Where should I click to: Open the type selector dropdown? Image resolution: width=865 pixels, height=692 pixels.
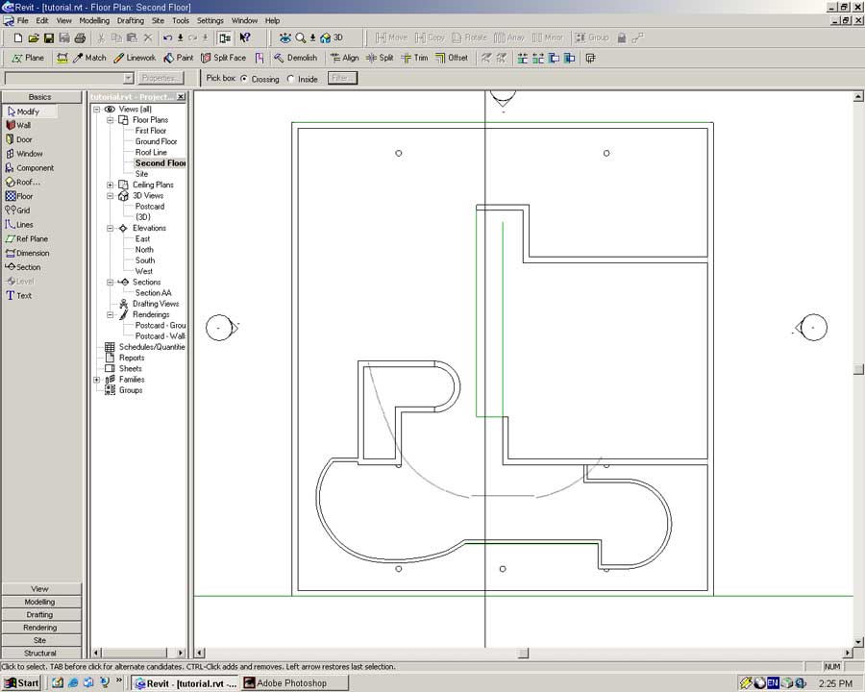pos(128,78)
